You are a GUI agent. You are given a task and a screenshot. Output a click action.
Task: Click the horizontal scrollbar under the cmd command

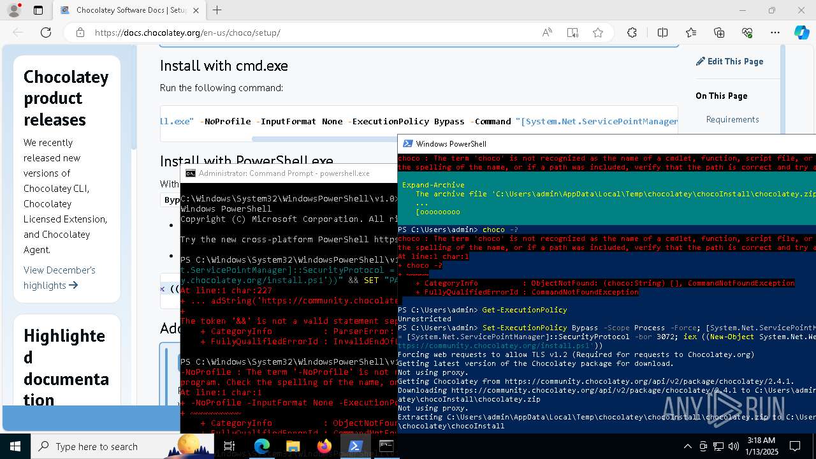[x=325, y=138]
